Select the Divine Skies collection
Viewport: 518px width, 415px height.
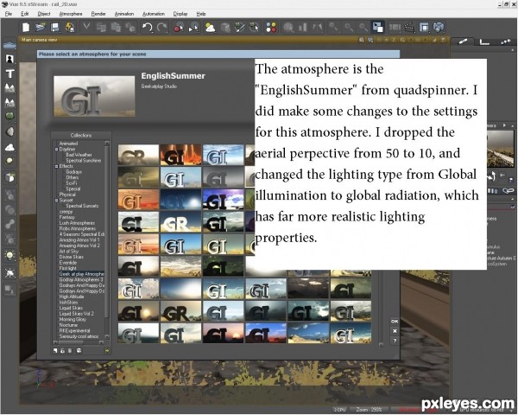(71, 257)
